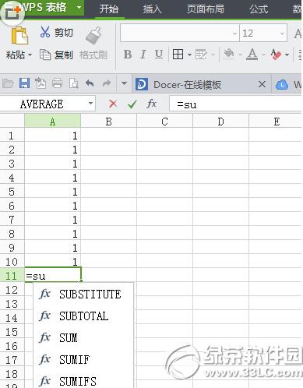
Task: Switch to the 插入 ribbon tab
Action: pos(153,9)
